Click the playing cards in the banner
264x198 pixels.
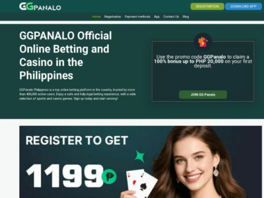[x=141, y=183]
